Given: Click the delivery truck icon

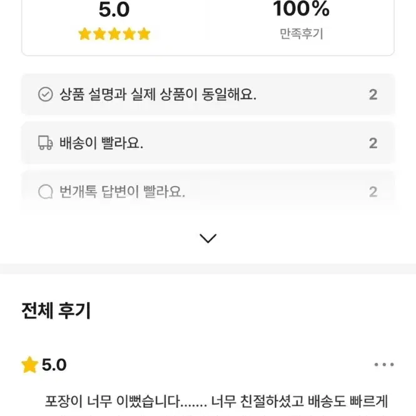Looking at the screenshot, I should [x=46, y=143].
